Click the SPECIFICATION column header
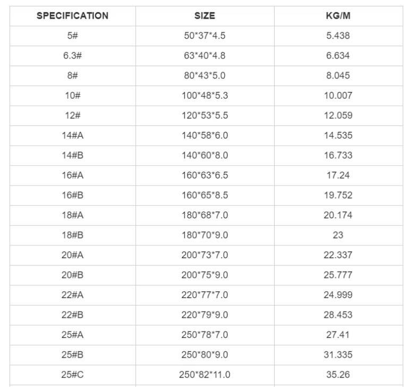 (x=72, y=16)
